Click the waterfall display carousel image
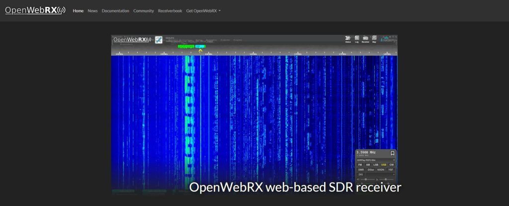 coord(254,115)
